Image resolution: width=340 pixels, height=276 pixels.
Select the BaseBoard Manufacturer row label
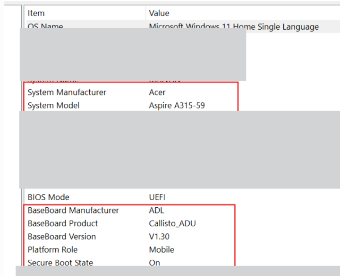(73, 210)
